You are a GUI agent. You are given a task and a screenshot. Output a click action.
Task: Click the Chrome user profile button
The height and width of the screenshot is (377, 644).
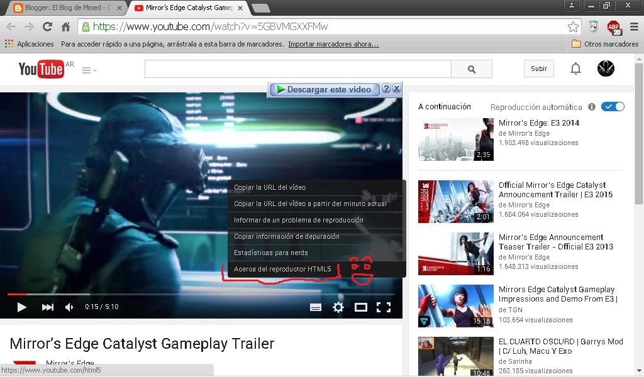click(571, 5)
